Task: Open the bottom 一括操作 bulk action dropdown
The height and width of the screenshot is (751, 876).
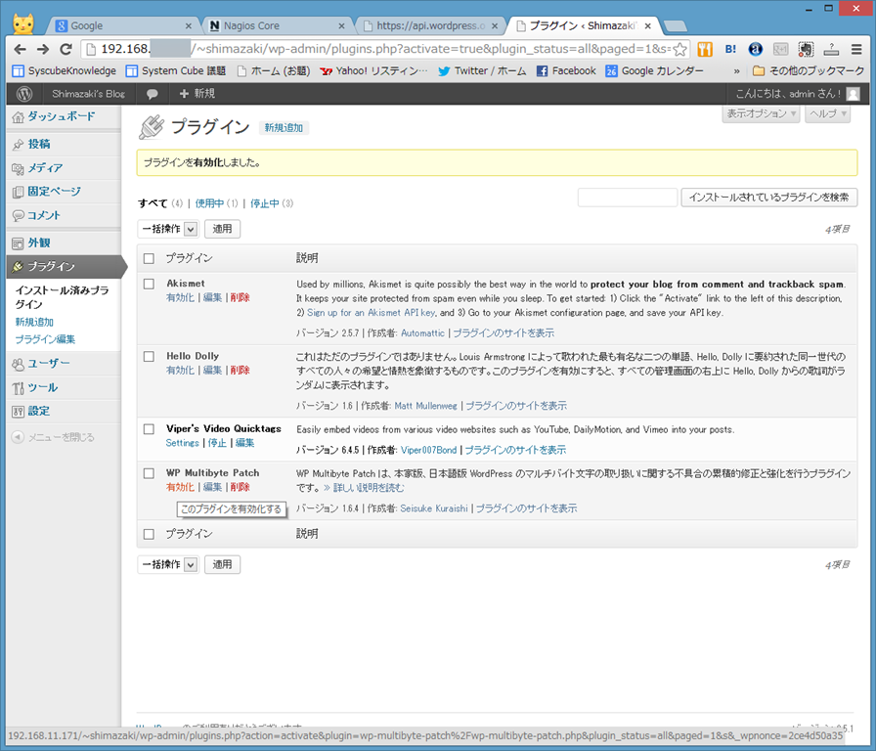Action: 168,565
